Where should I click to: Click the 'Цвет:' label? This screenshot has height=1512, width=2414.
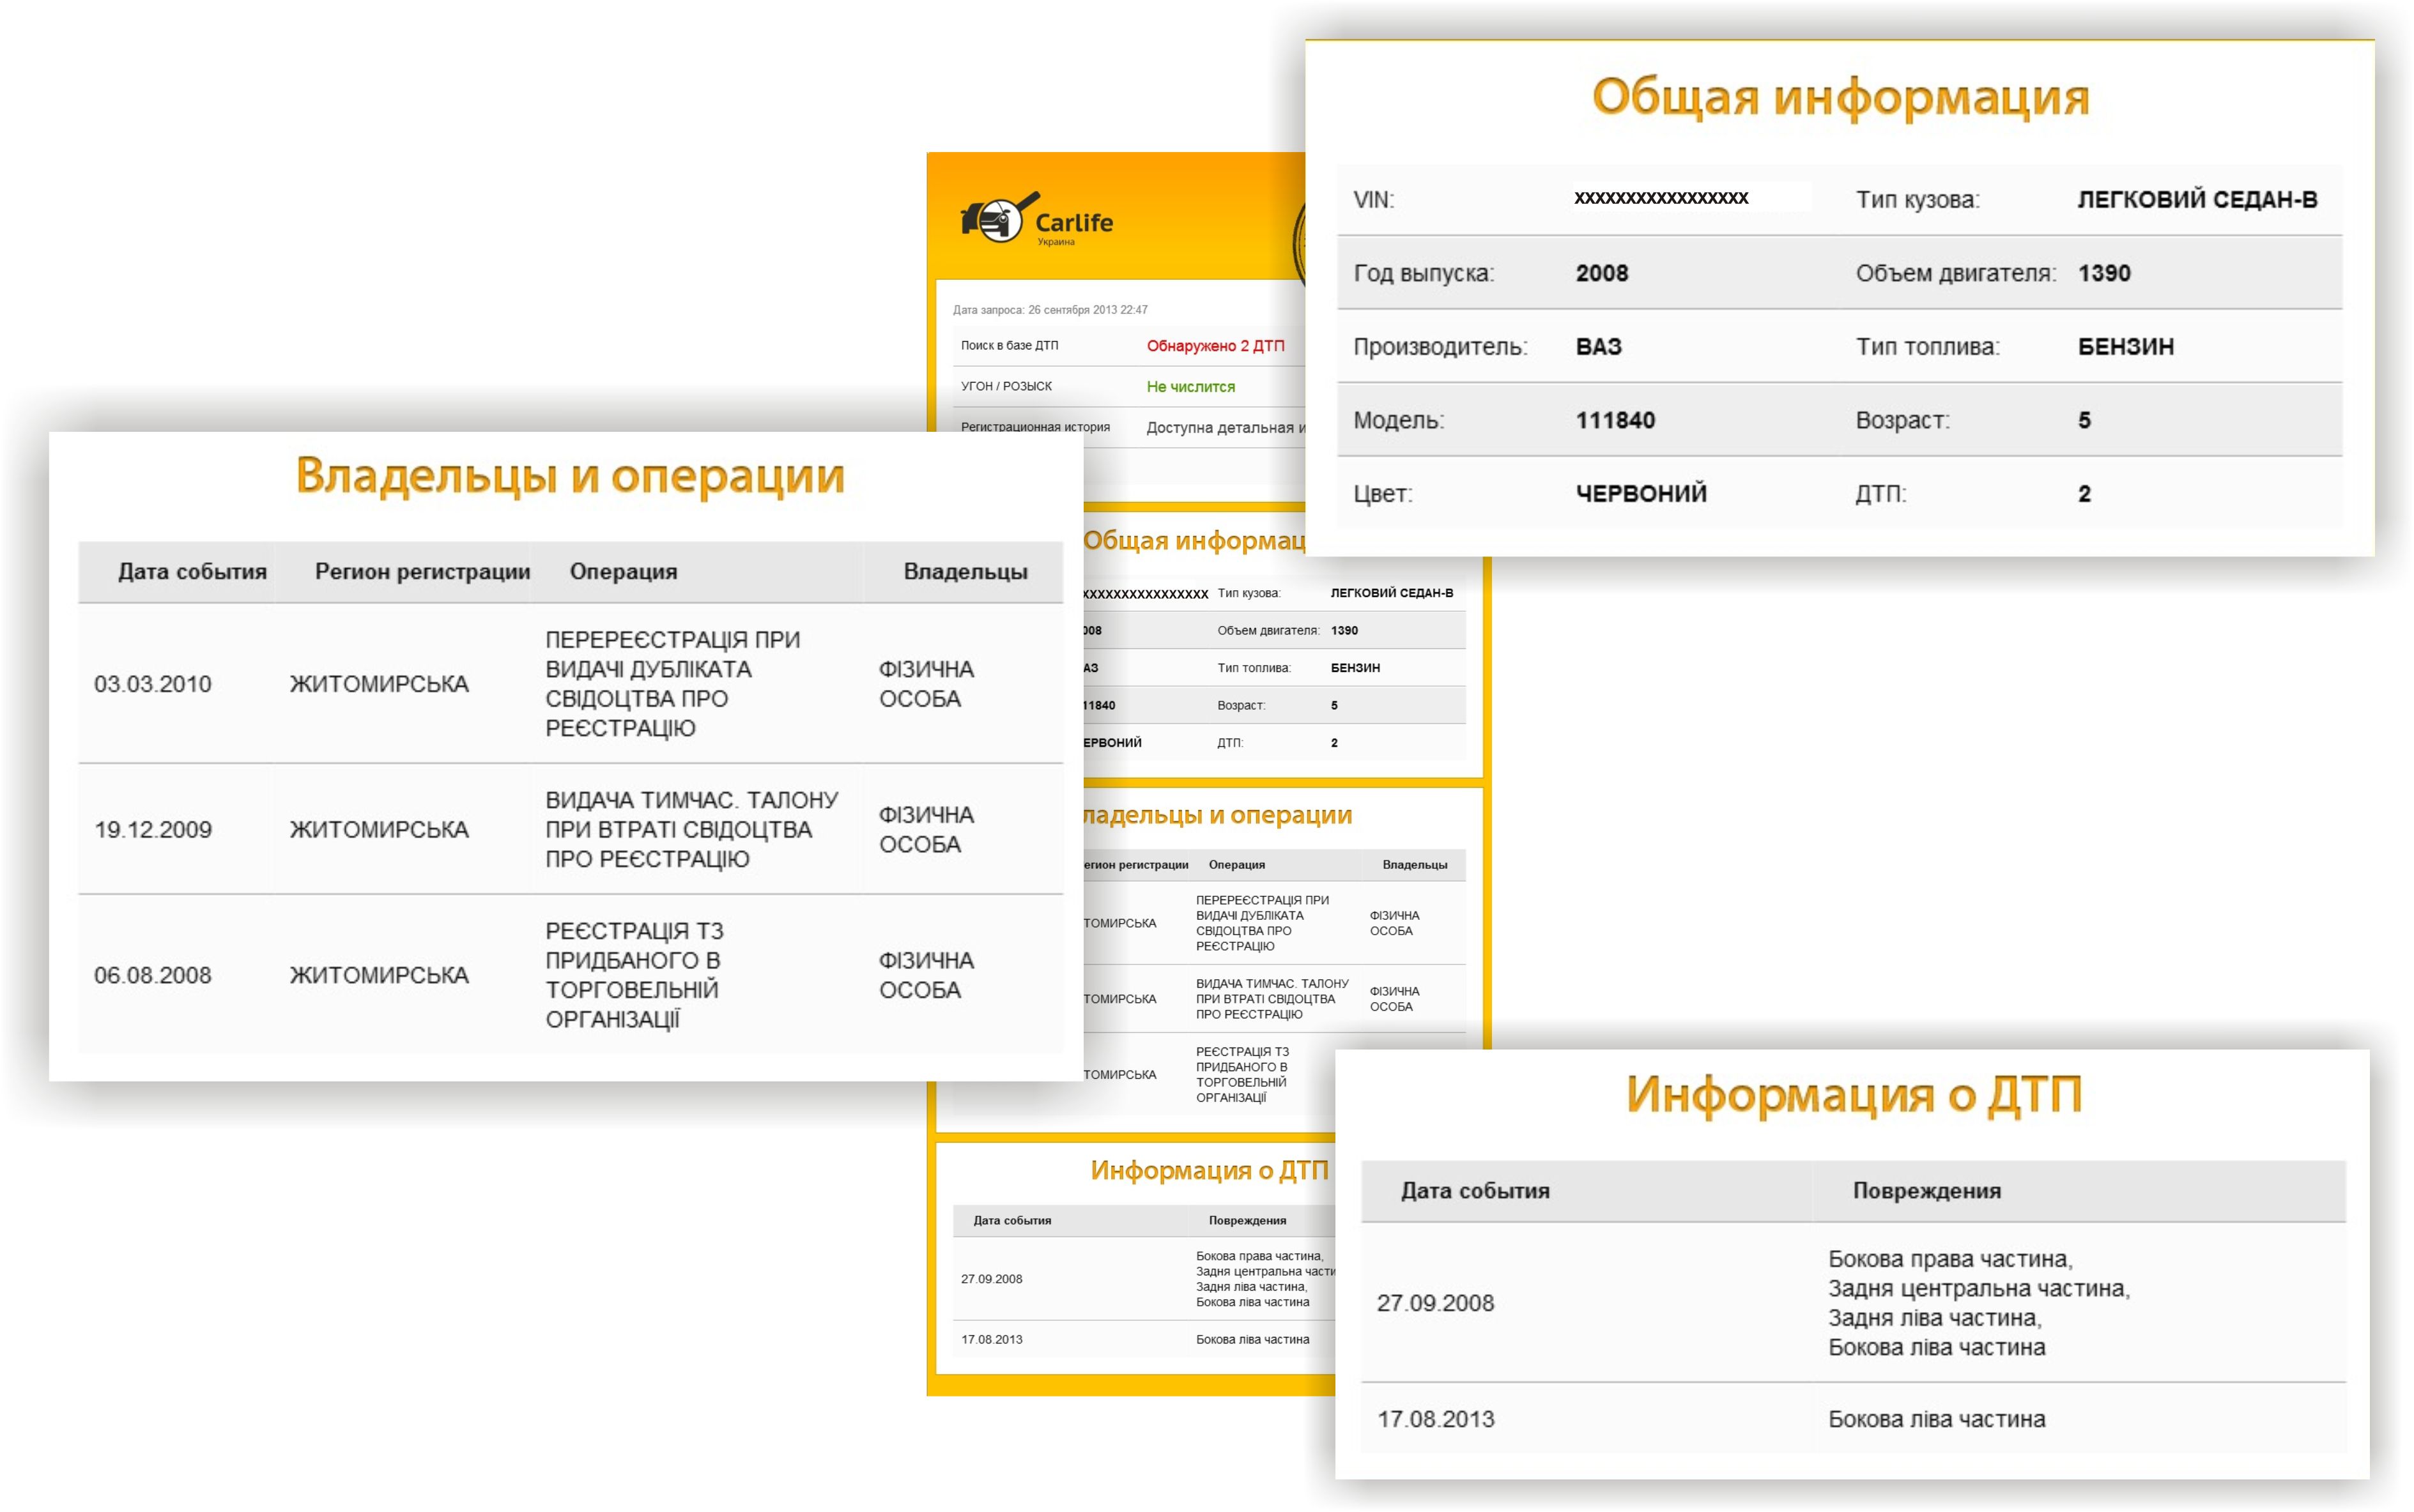pos(1382,494)
